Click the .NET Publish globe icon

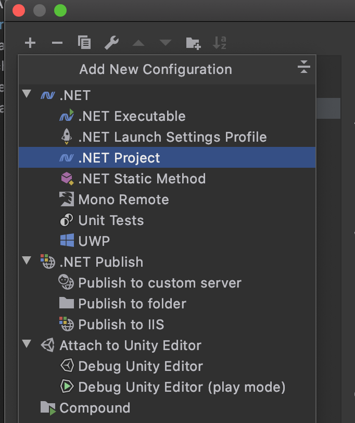point(48,262)
